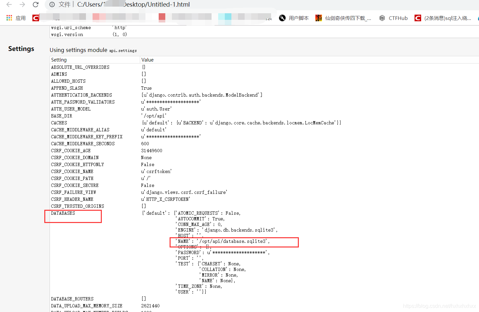Image resolution: width=479 pixels, height=312 pixels.
Task: Open the (2条消息)sql注入绕 bookmark
Action: [448, 18]
